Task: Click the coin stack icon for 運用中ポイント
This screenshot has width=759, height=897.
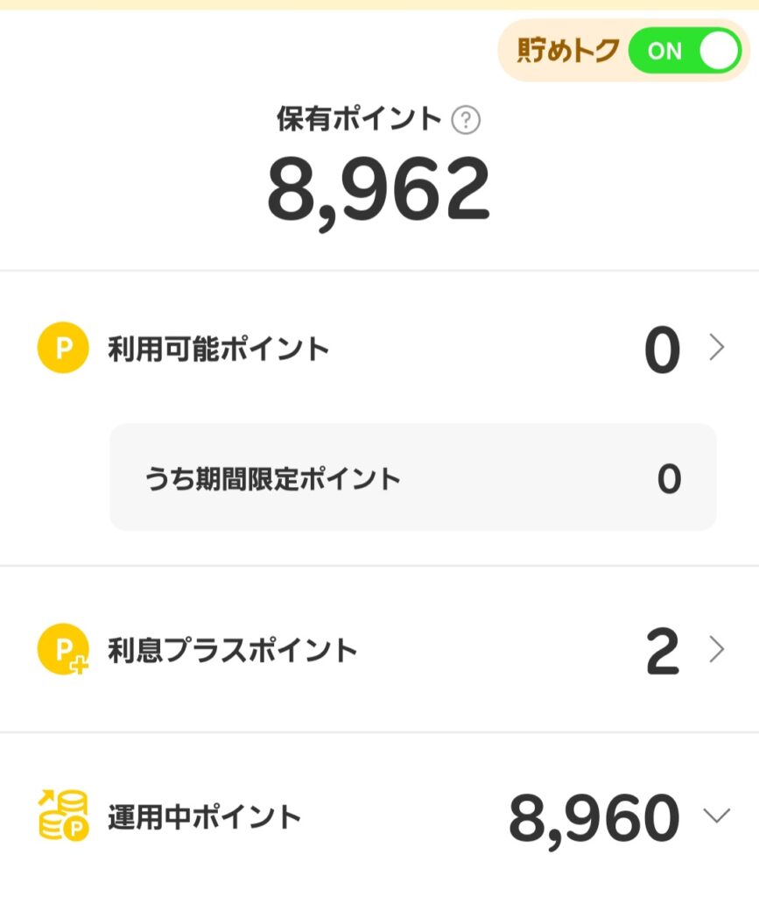Action: (x=64, y=816)
